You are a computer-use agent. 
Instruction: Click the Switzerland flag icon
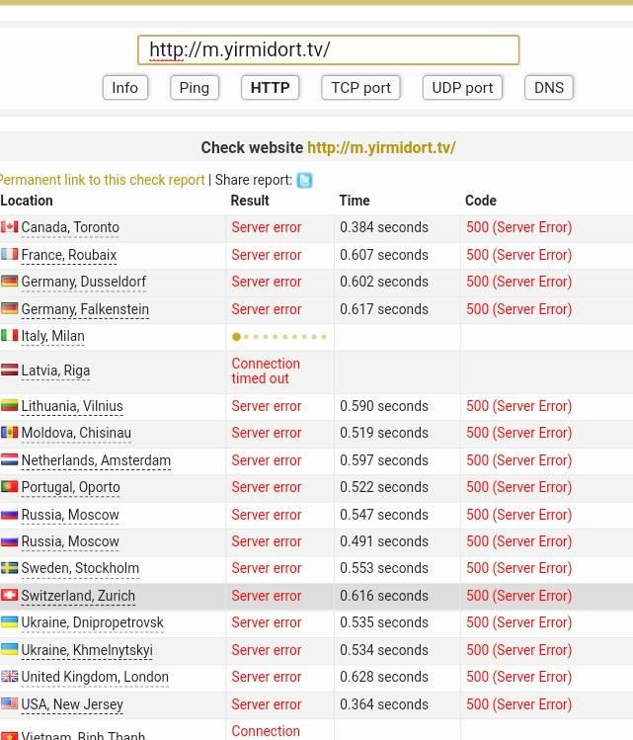point(10,596)
